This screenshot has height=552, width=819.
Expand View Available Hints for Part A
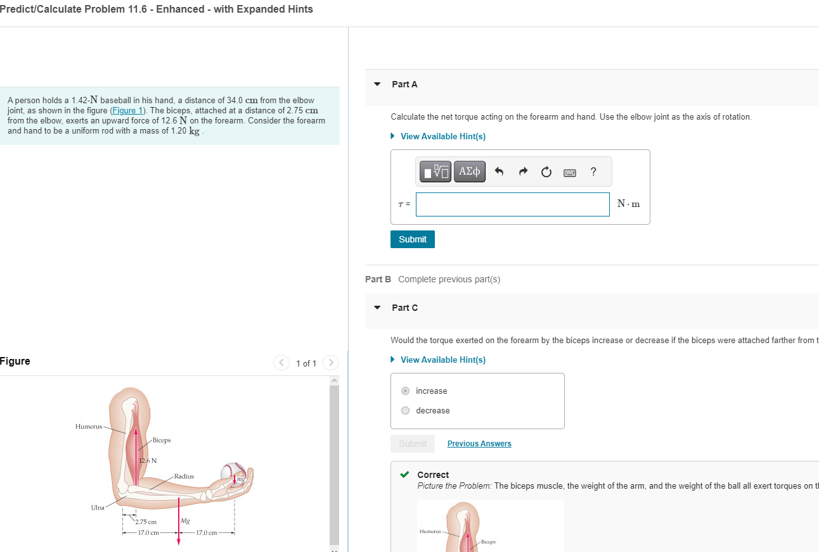coord(442,136)
